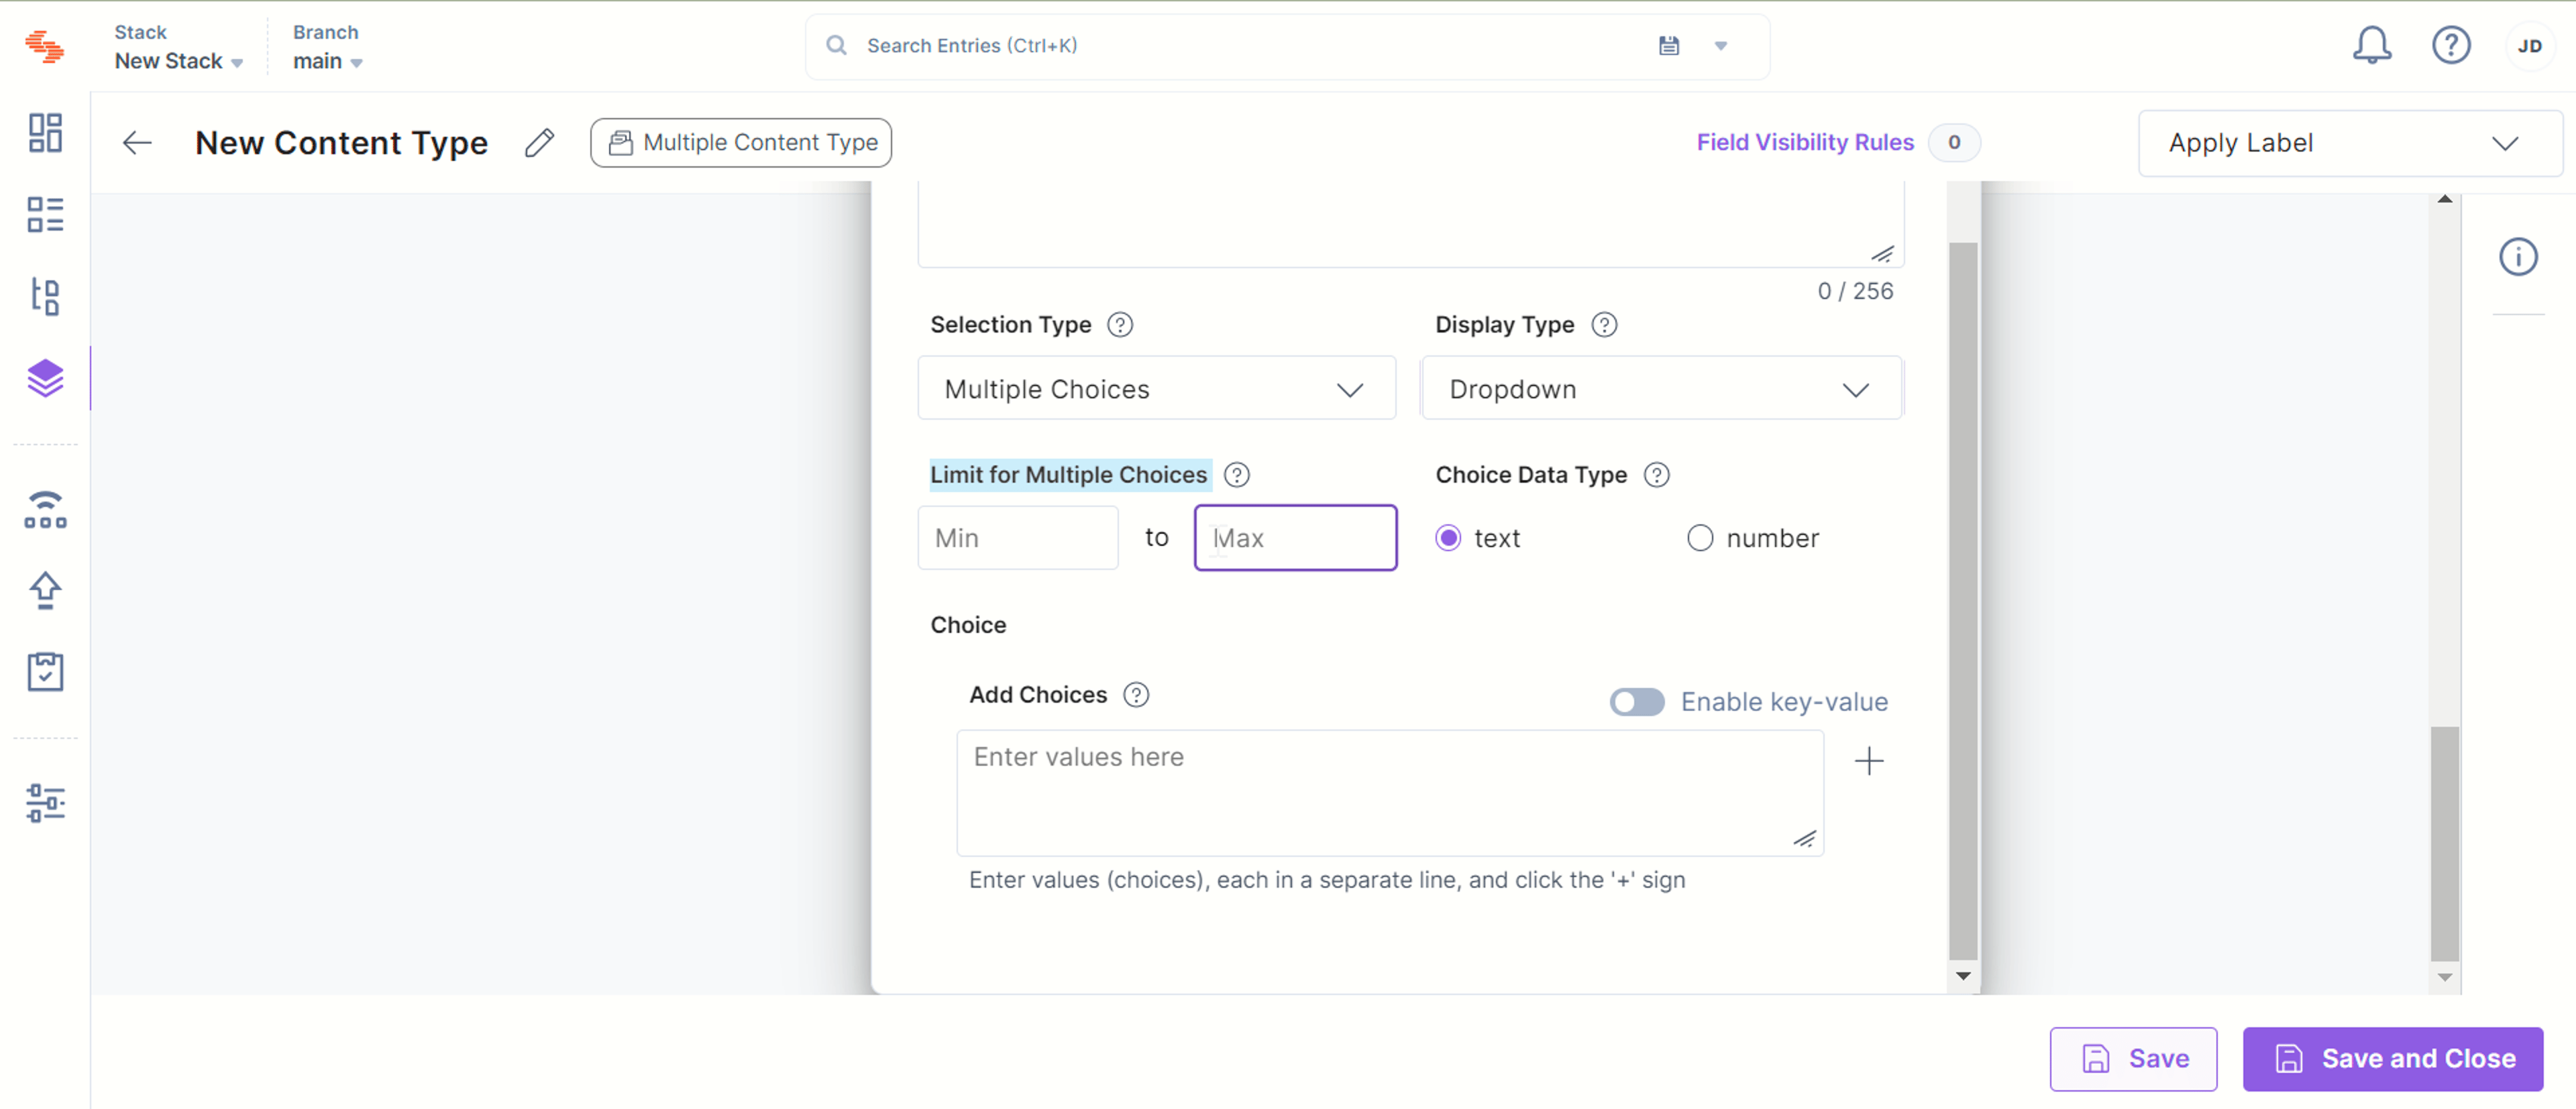2576x1109 pixels.
Task: Click the page scrollbar thumb on right
Action: coord(2444,844)
